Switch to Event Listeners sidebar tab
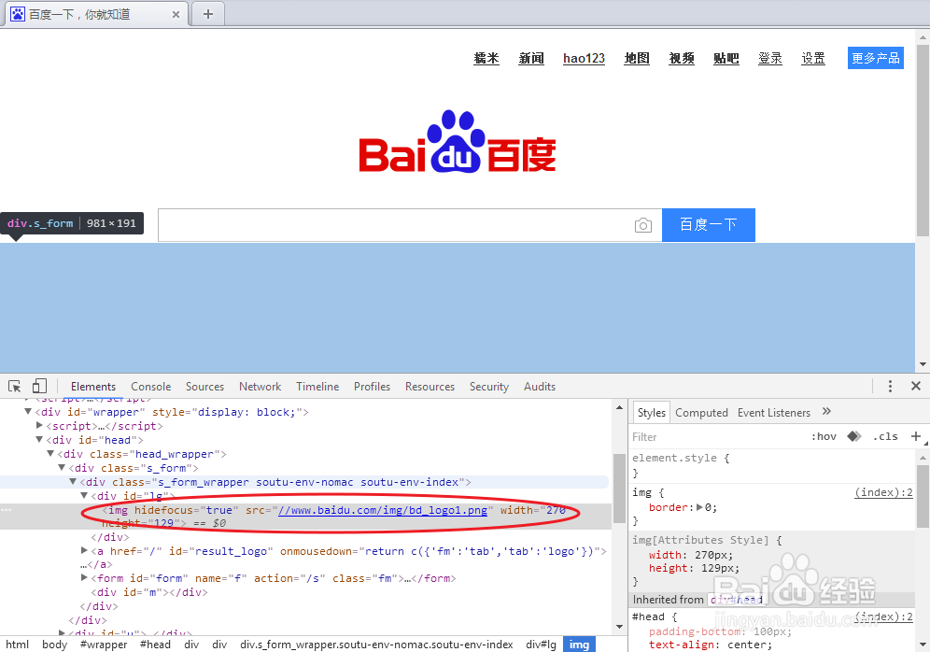 pos(773,412)
